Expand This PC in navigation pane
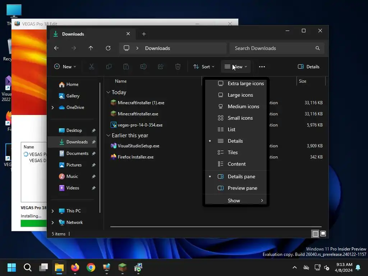The width and height of the screenshot is (368, 276). pos(52,211)
